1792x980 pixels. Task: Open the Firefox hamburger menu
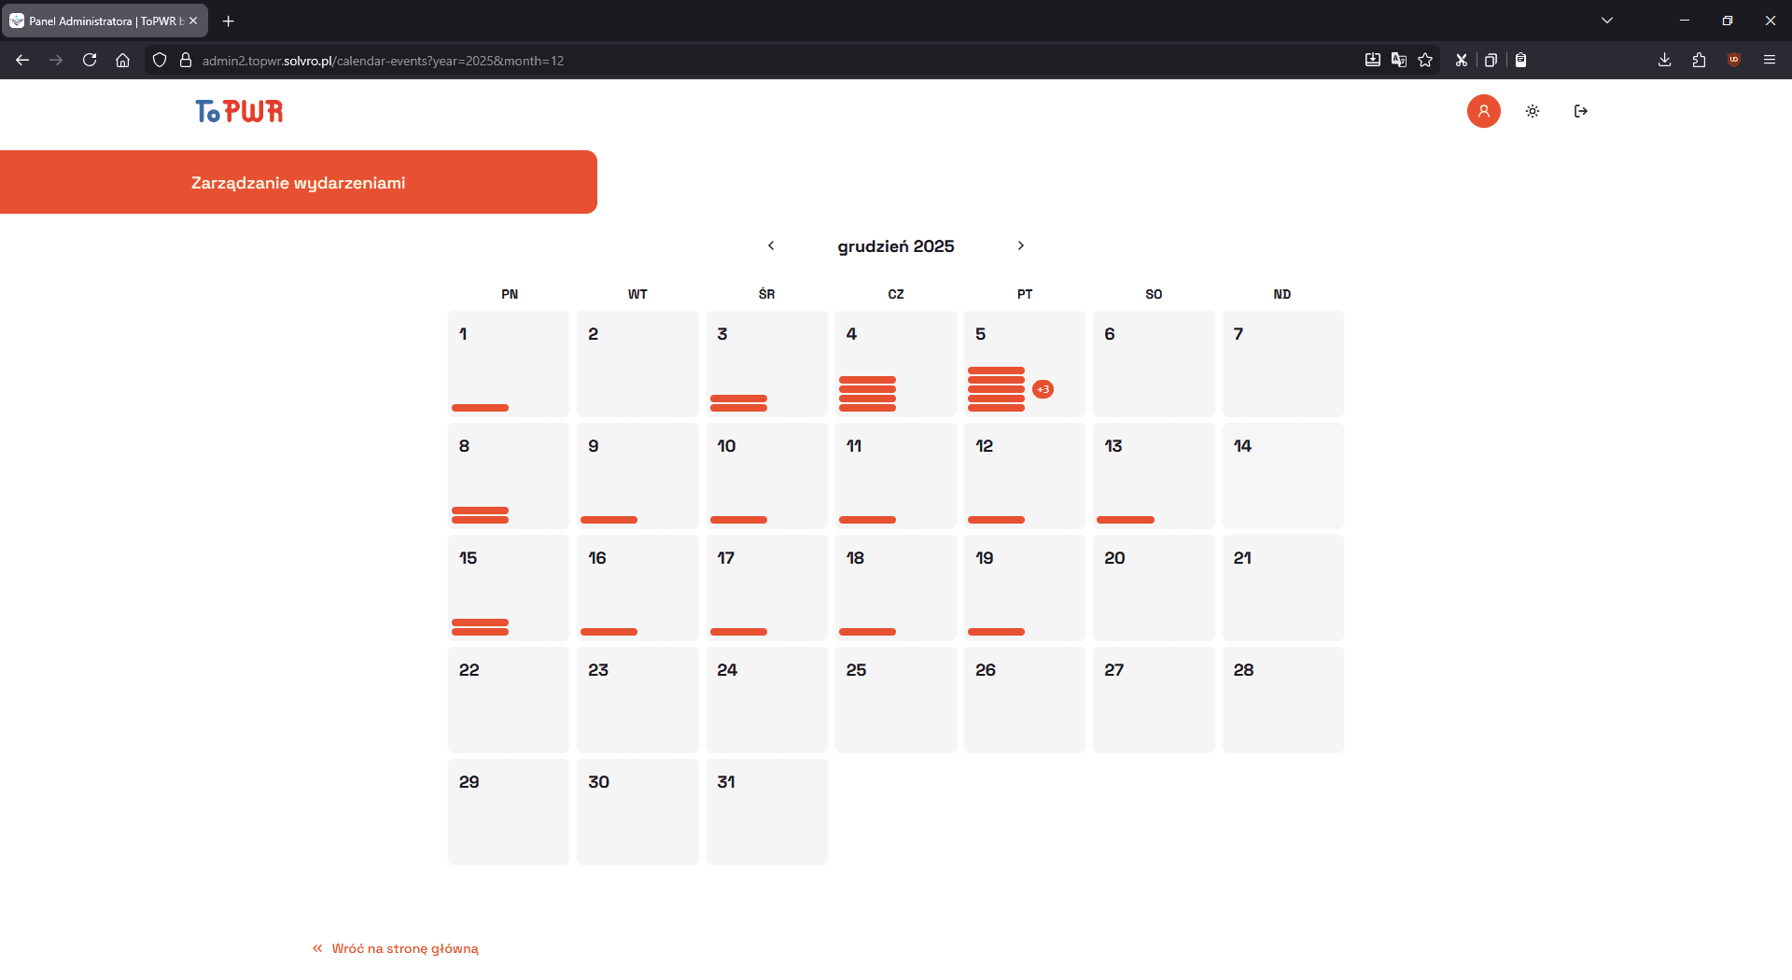[x=1770, y=60]
